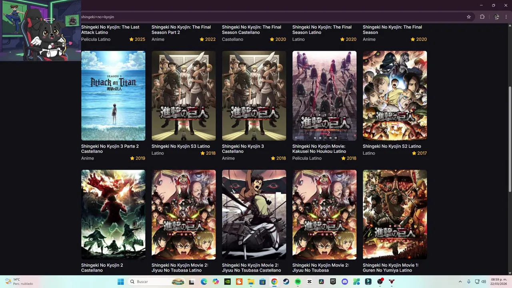The image size is (512, 288).
Task: Show hidden system tray icons
Action: (x=460, y=282)
